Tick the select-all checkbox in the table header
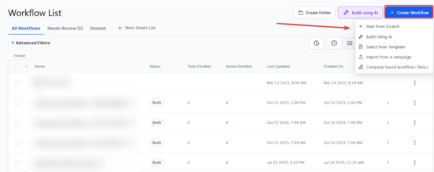This screenshot has width=434, height=172. 18,66
